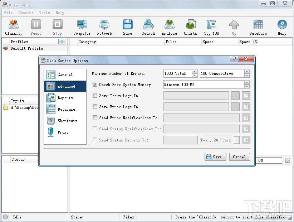Screen dimensions: 294x222
Task: Open the General options page
Action: pyautogui.click(x=65, y=75)
